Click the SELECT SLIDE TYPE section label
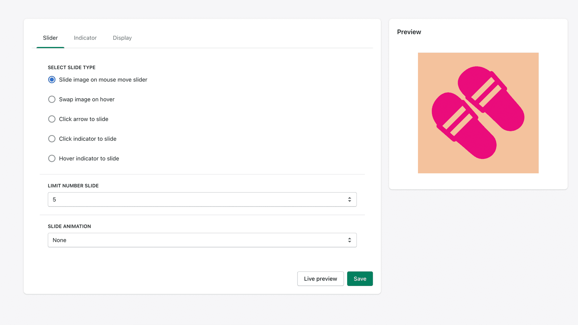578x325 pixels. [71, 67]
